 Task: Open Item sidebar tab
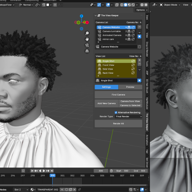[147, 17]
